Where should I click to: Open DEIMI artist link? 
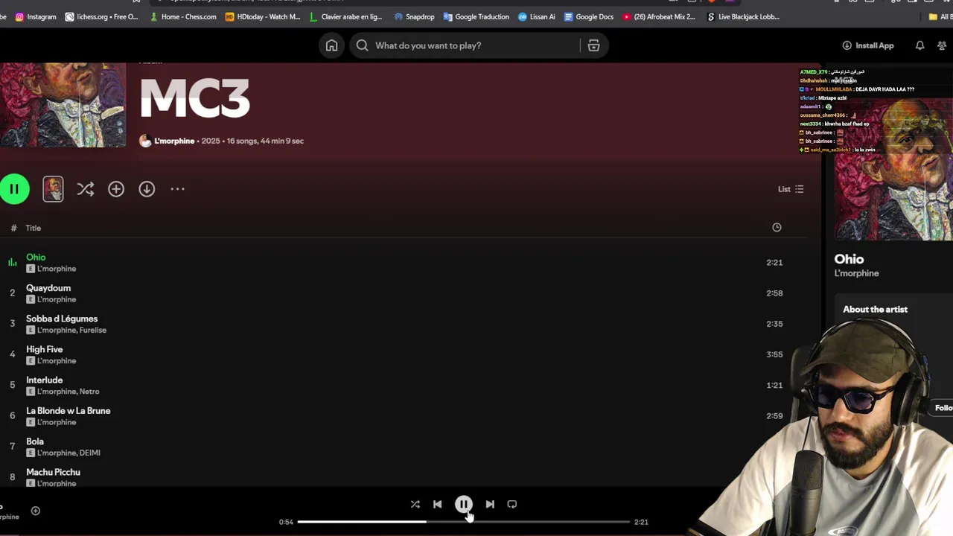click(90, 453)
